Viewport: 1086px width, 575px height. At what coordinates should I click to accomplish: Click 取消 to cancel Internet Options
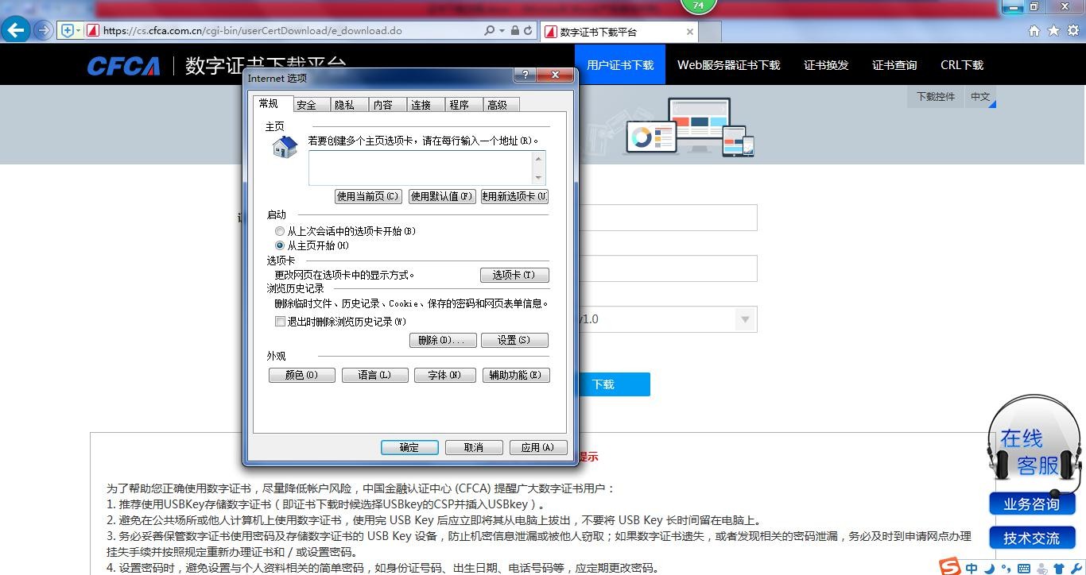point(474,447)
